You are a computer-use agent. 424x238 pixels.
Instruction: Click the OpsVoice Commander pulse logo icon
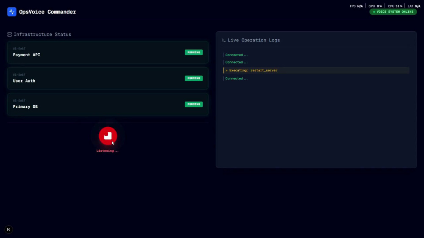click(11, 12)
